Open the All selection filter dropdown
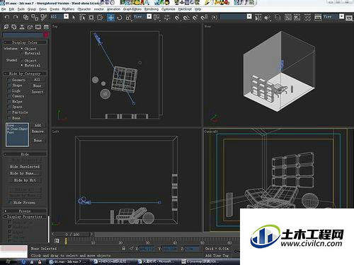 tap(66, 16)
